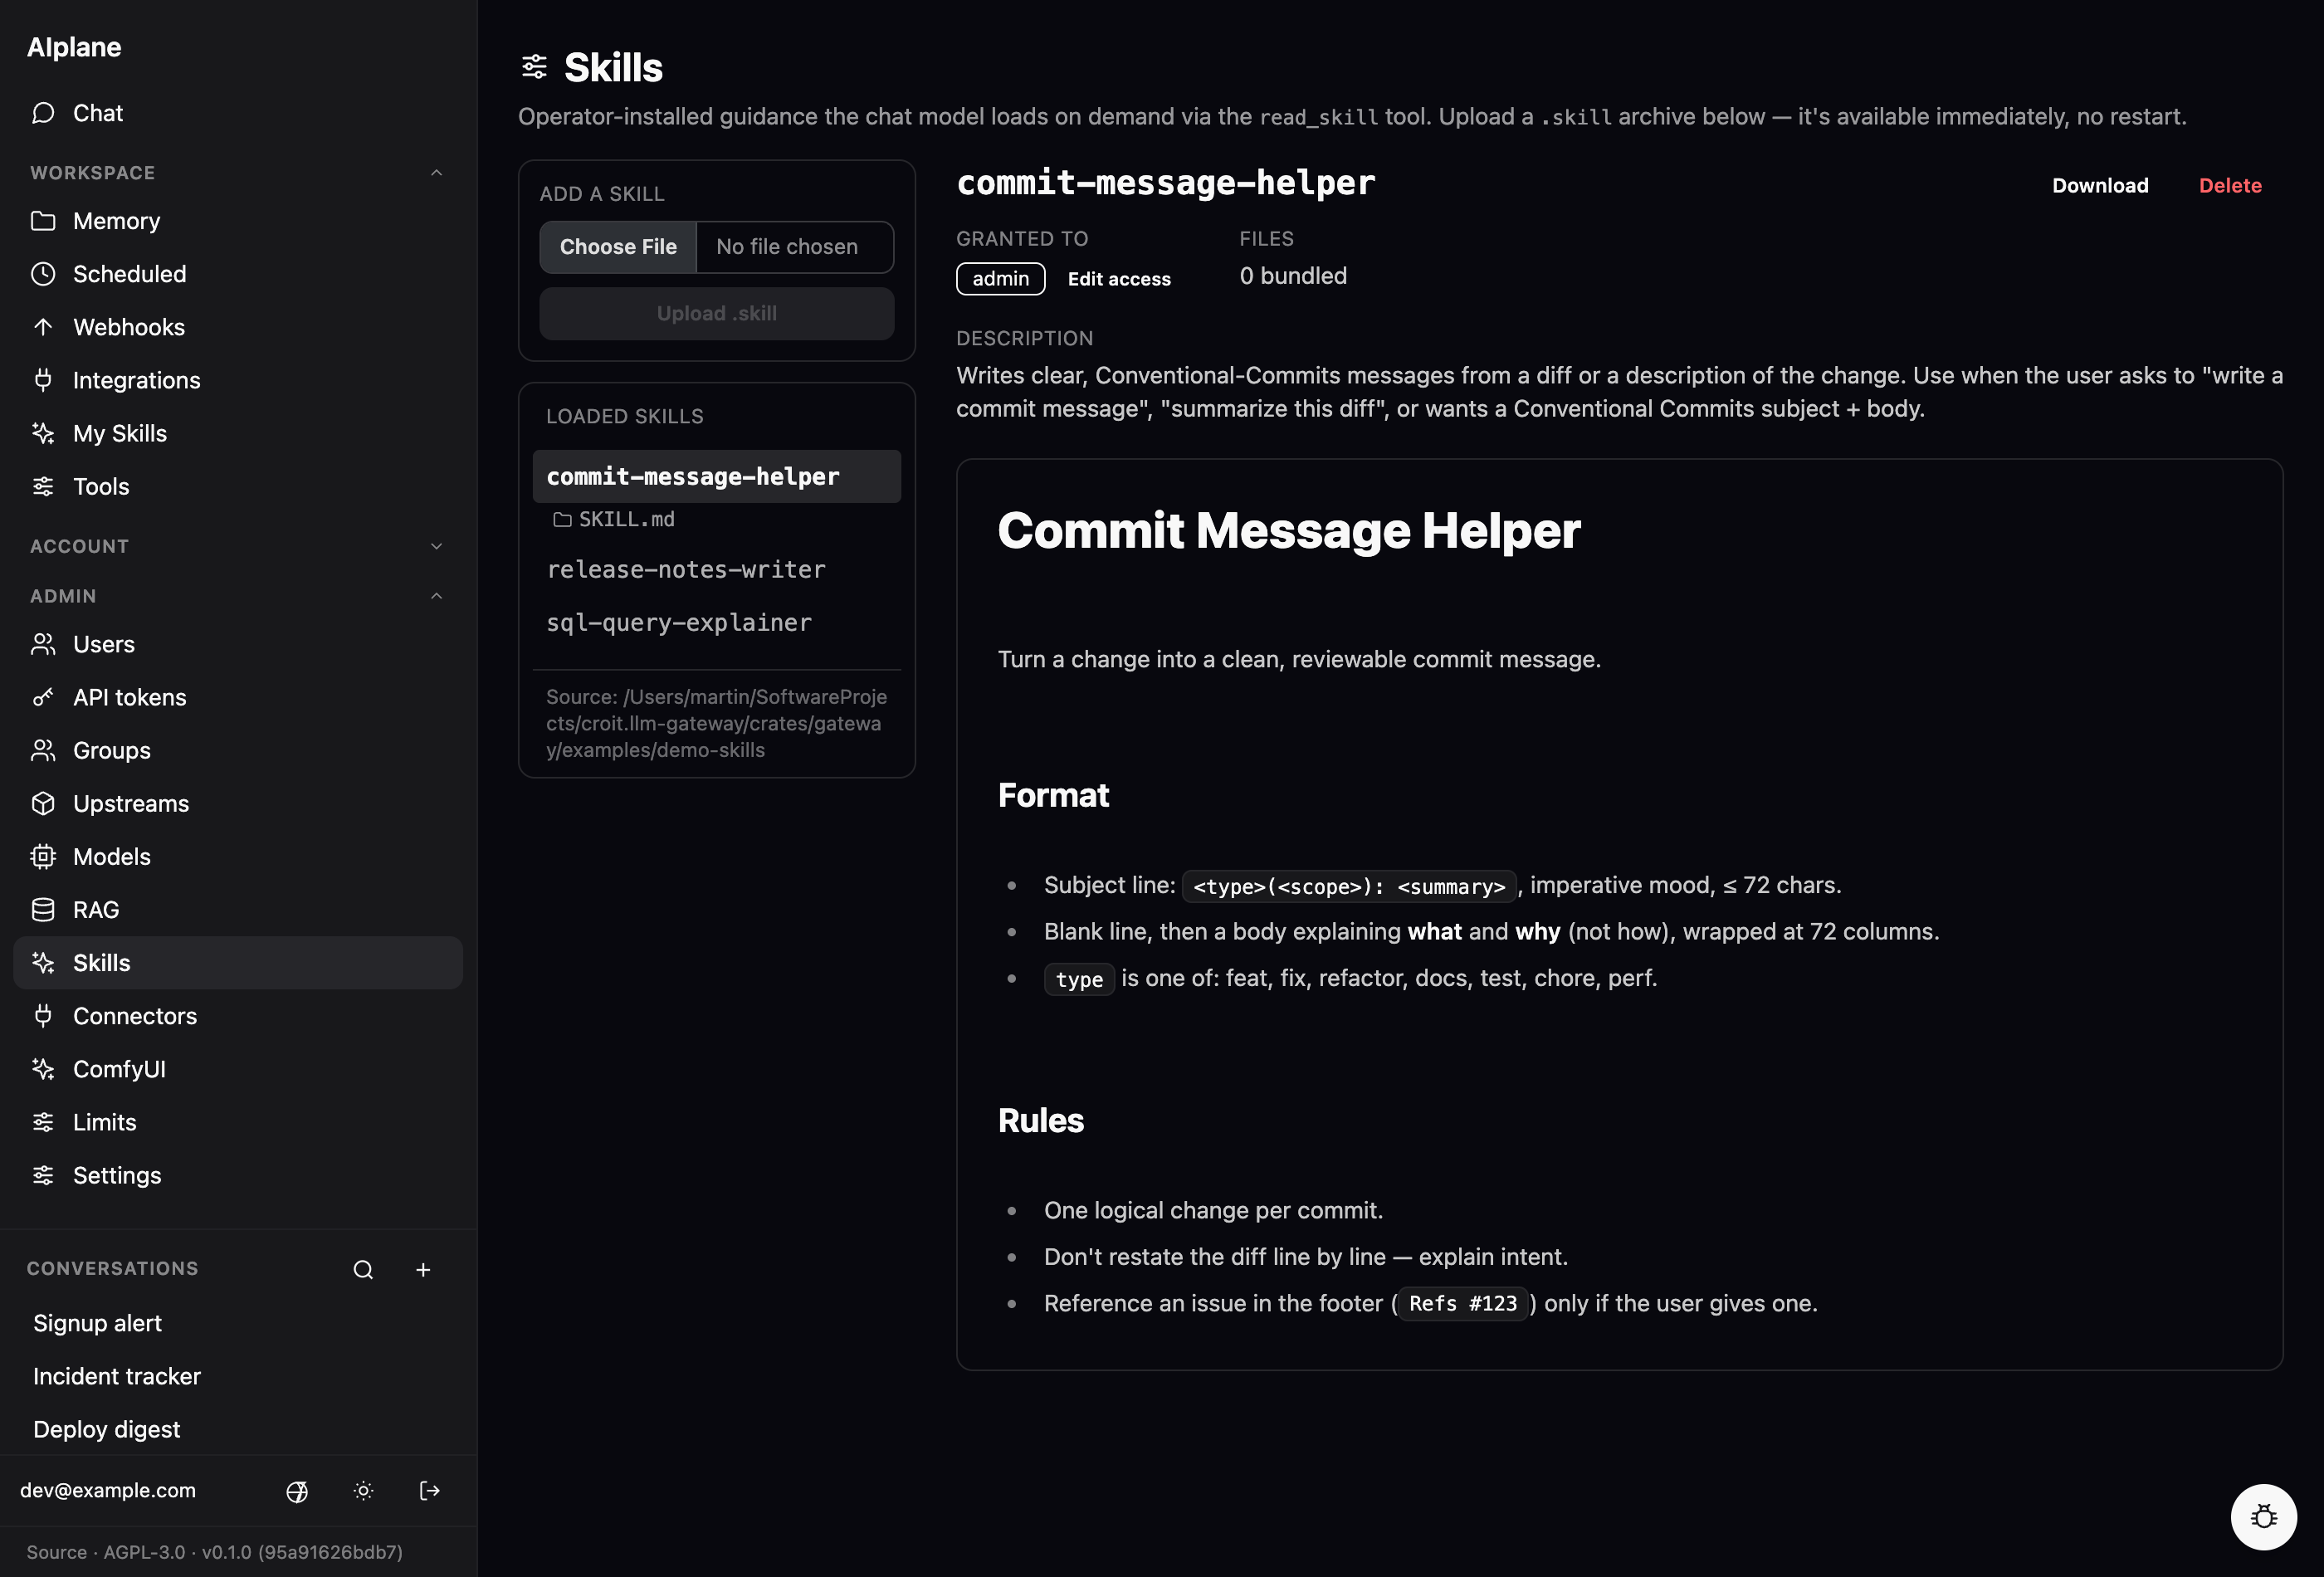Click the RAG database icon

pos(43,909)
